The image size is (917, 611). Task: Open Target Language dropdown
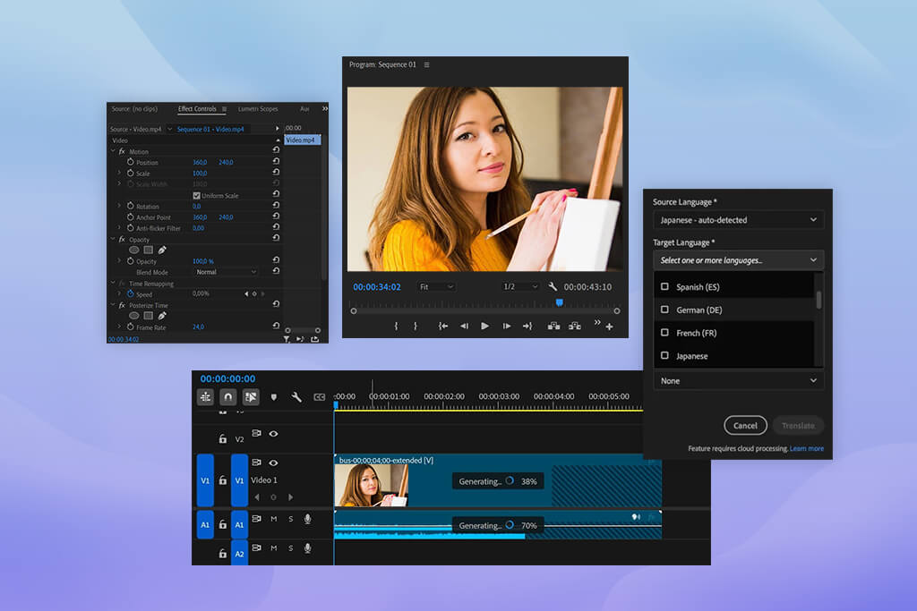point(738,260)
